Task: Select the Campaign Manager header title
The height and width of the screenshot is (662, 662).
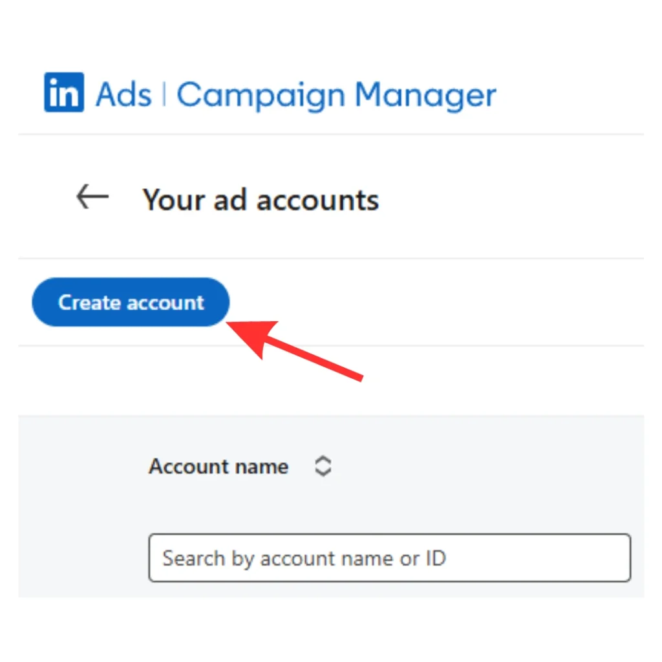Action: (x=336, y=95)
